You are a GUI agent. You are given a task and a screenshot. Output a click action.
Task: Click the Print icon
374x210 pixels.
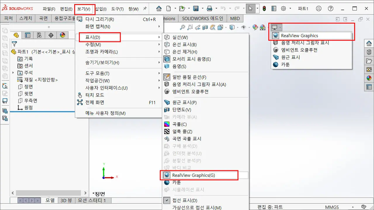209,8
